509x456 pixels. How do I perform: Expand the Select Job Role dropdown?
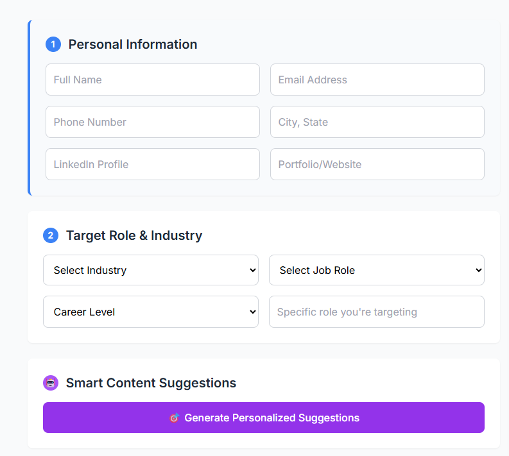pos(376,270)
